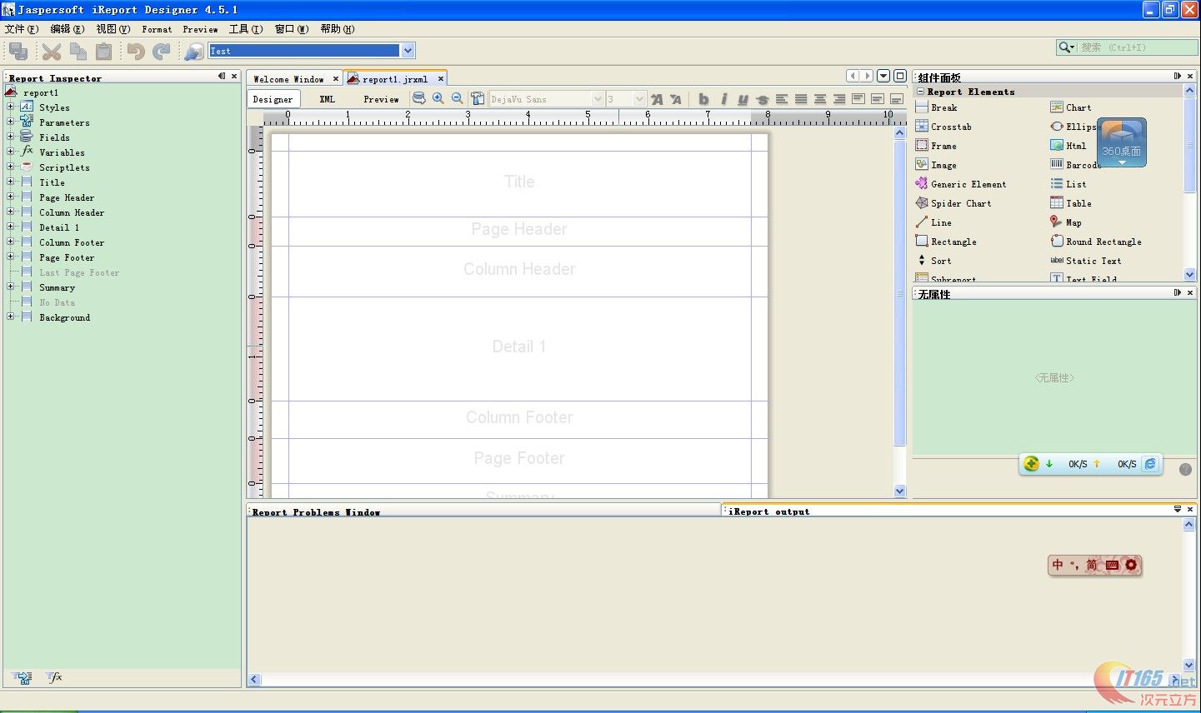Toggle bold text formatting
The width and height of the screenshot is (1201, 713).
[703, 99]
